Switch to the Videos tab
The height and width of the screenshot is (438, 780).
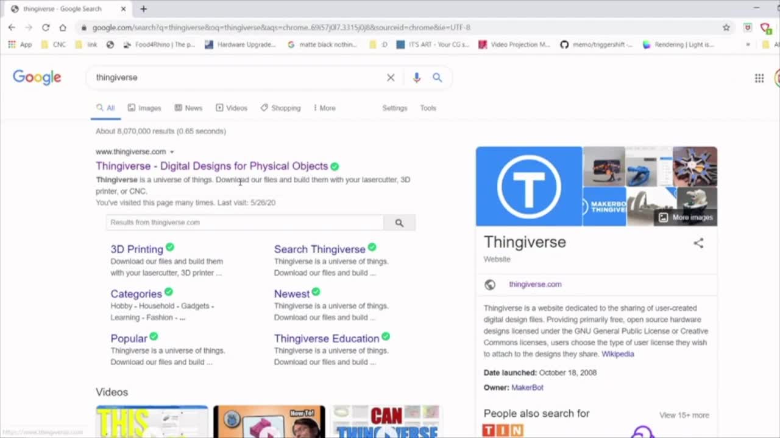click(x=232, y=108)
